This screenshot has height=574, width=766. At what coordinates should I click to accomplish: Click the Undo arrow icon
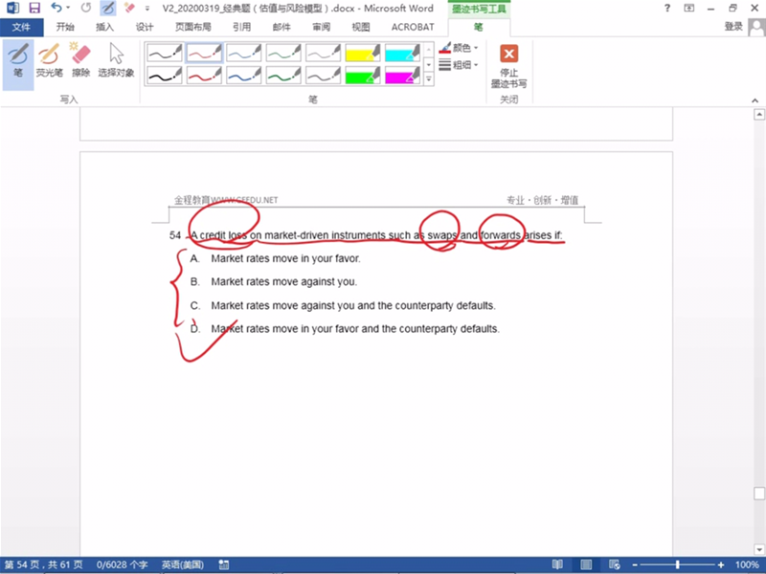(x=56, y=8)
